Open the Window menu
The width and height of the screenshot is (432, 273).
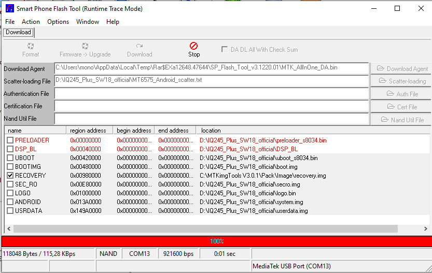point(88,22)
